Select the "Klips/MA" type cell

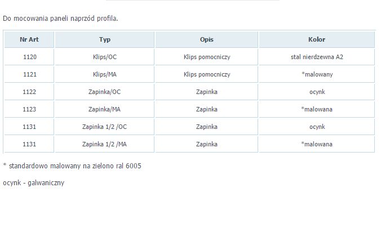104,74
